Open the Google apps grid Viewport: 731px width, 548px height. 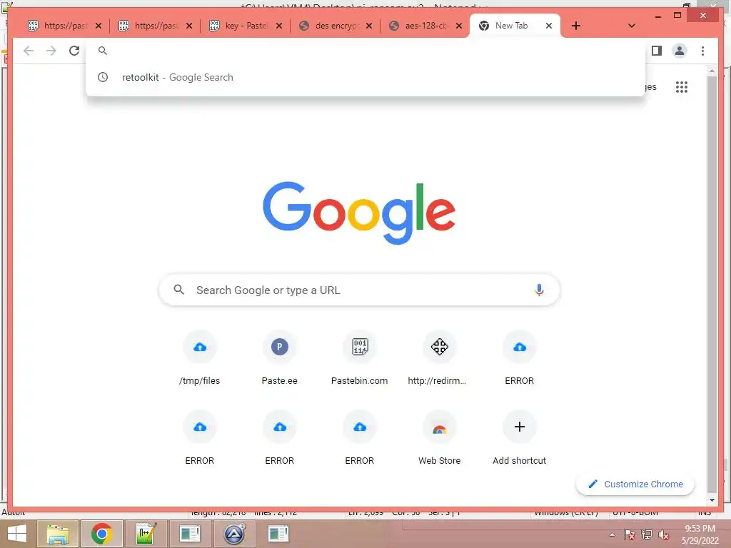(x=682, y=87)
